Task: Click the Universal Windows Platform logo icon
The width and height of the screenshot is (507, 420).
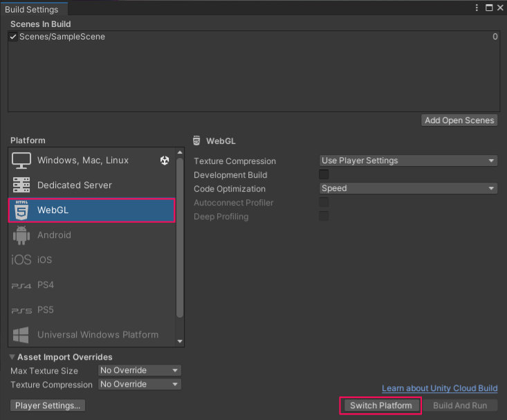Action: 21,335
